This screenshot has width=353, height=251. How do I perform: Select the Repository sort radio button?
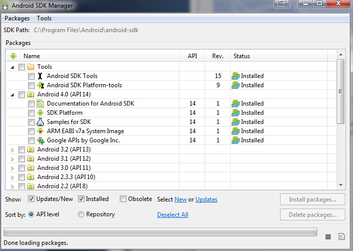[x=81, y=214]
